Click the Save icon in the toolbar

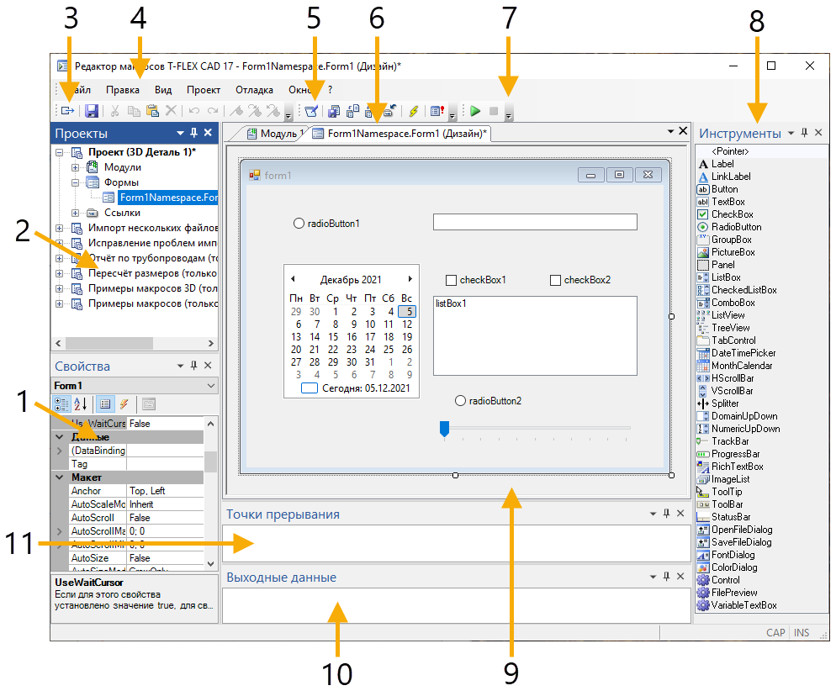click(92, 111)
